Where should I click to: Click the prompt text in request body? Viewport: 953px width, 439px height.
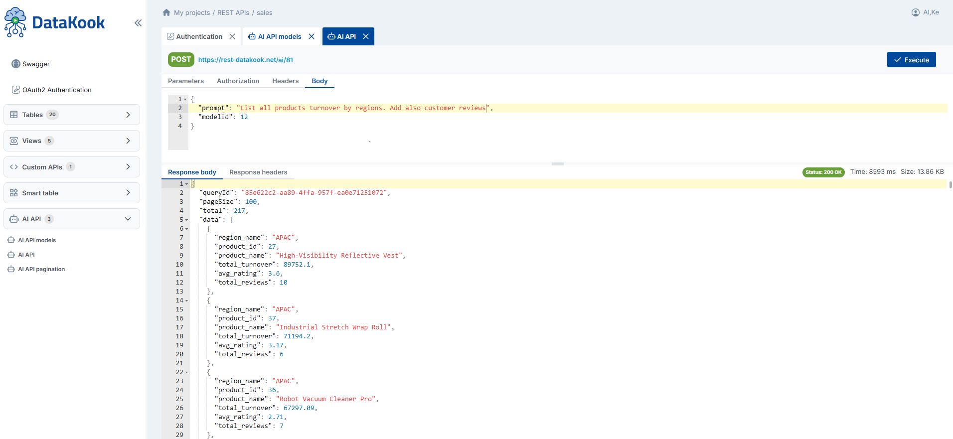(363, 108)
